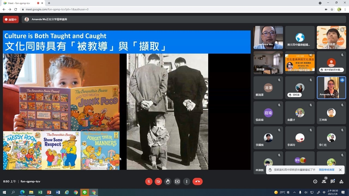Open a new browser tab

[x=49, y=3]
